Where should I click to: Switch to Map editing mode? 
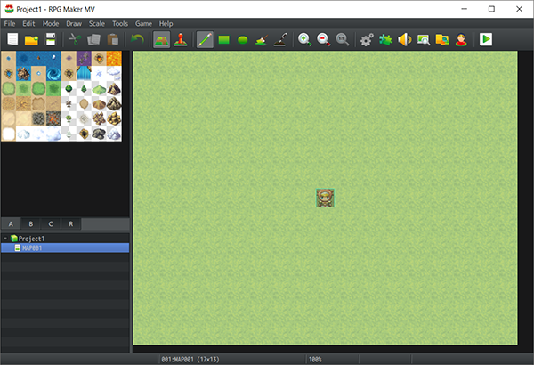(x=161, y=39)
